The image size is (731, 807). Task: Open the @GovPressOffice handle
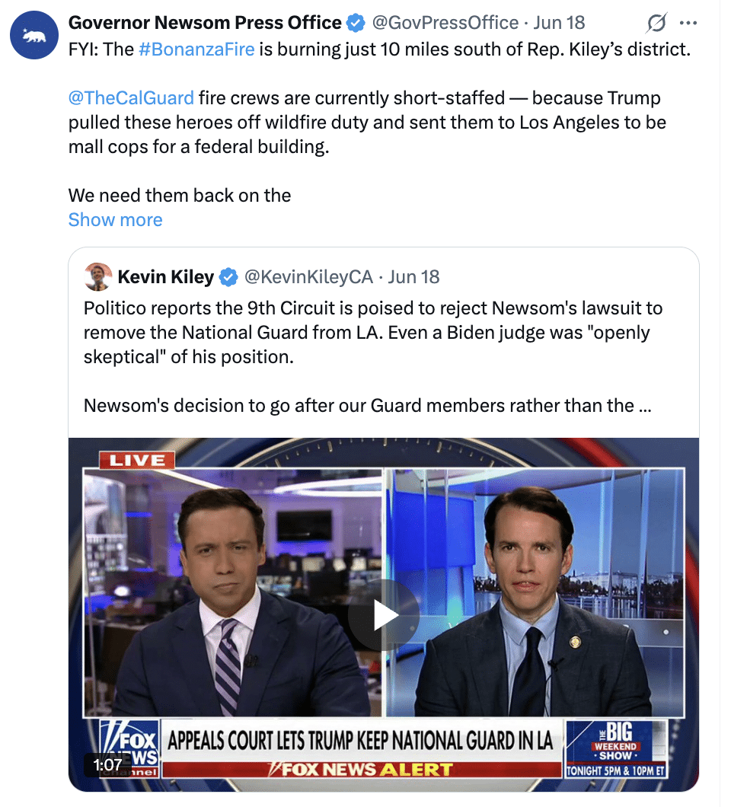[445, 23]
